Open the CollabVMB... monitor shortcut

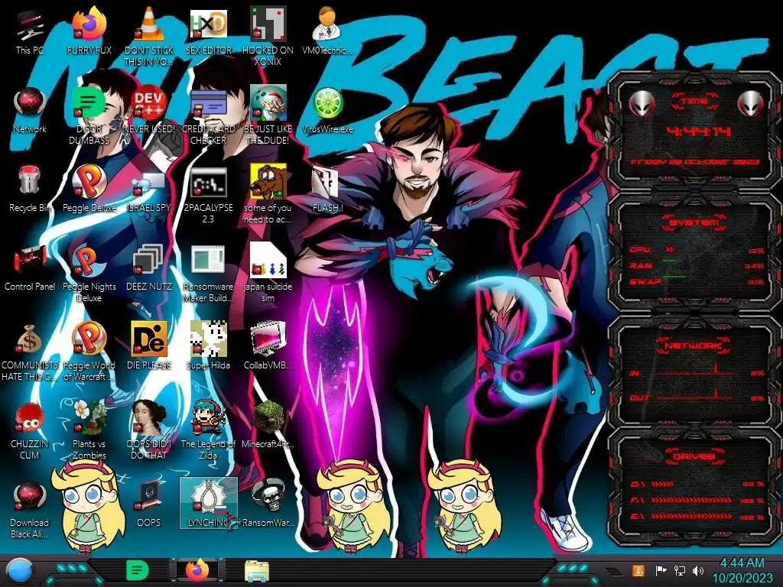[x=268, y=346]
